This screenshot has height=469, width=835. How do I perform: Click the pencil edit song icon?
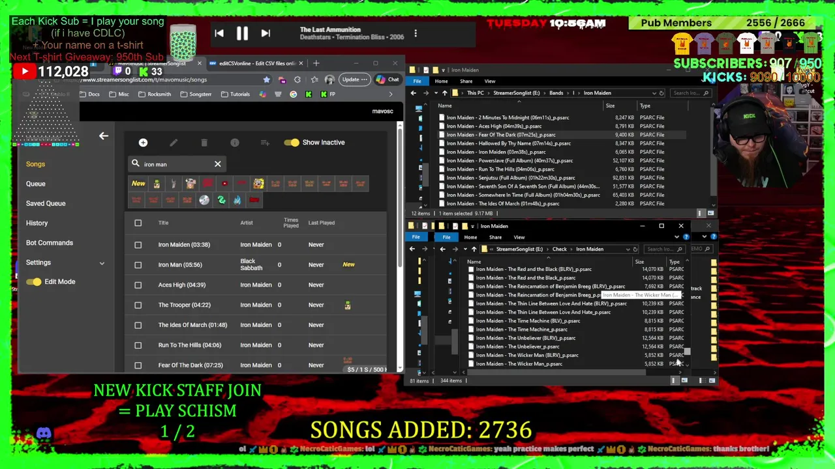174,143
